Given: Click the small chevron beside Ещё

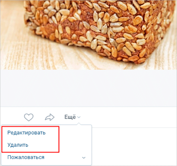Looking at the screenshot, I should [79, 117].
